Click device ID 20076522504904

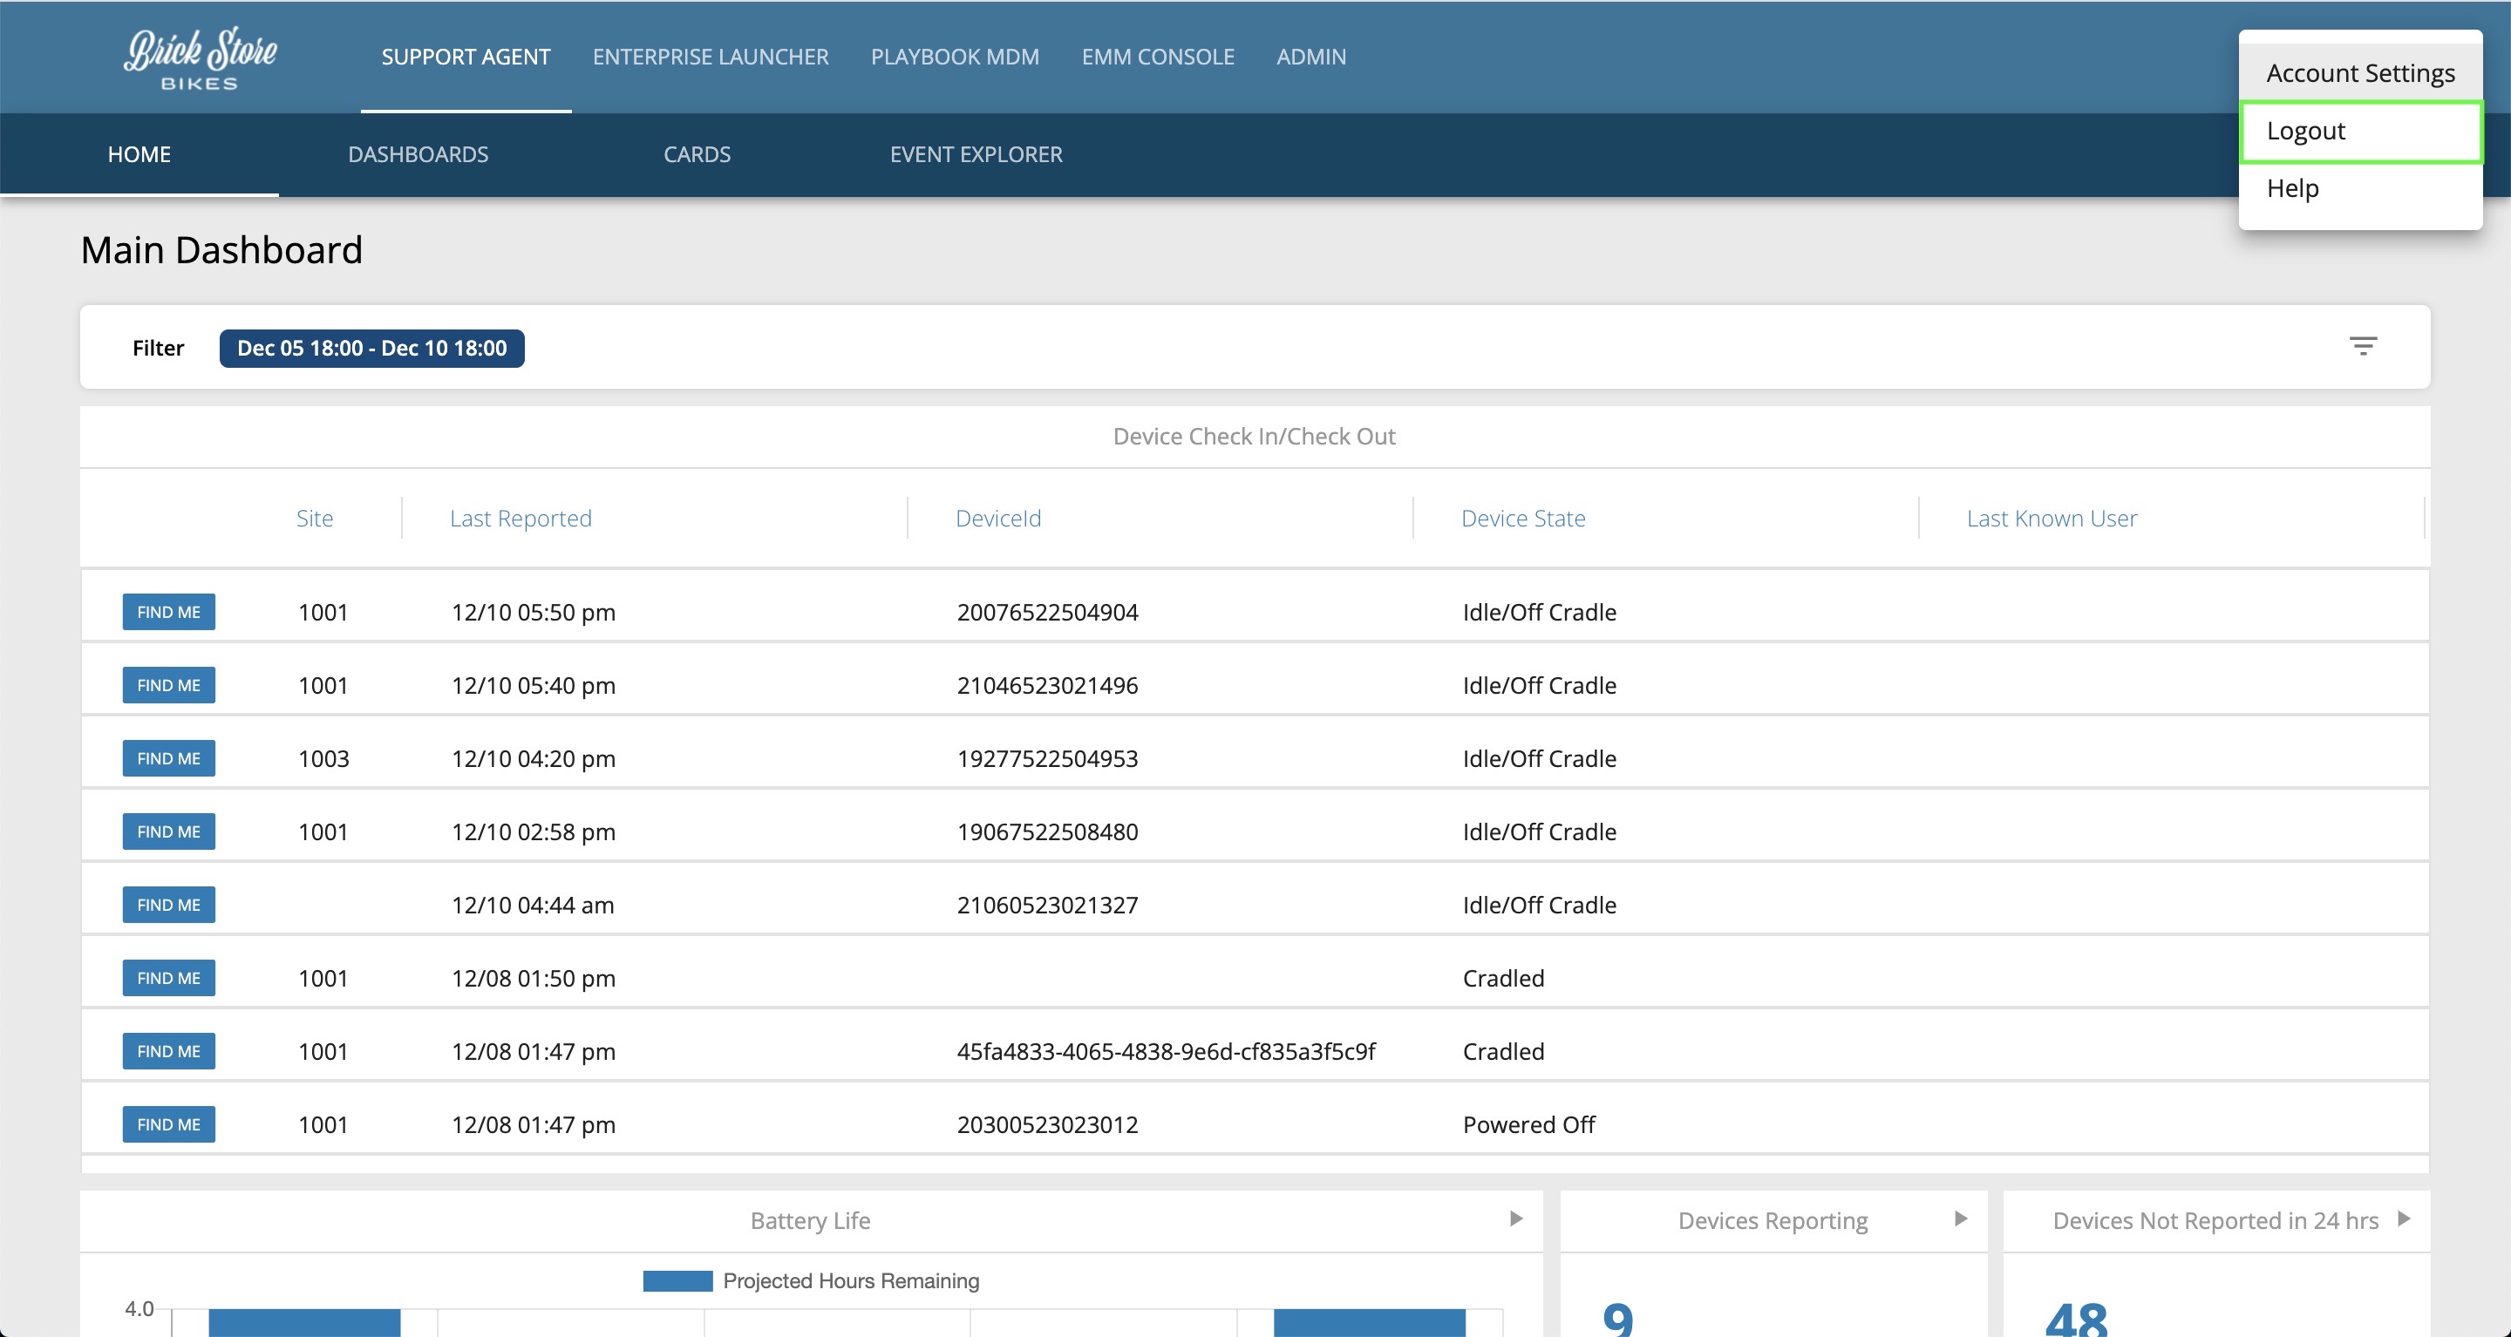click(x=1047, y=612)
